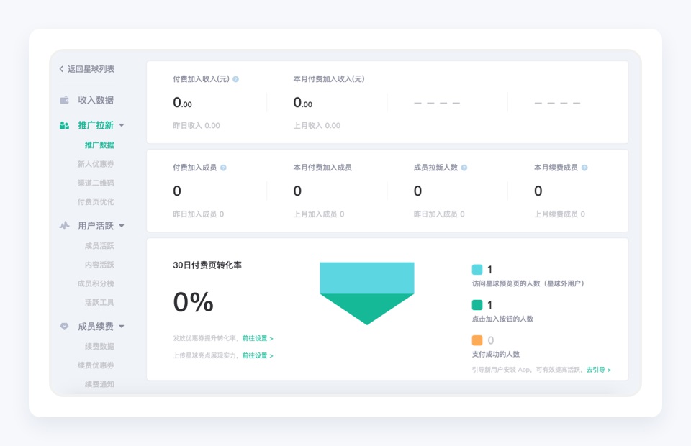Click the 0% conversion rate value
691x446 pixels.
pyautogui.click(x=194, y=302)
